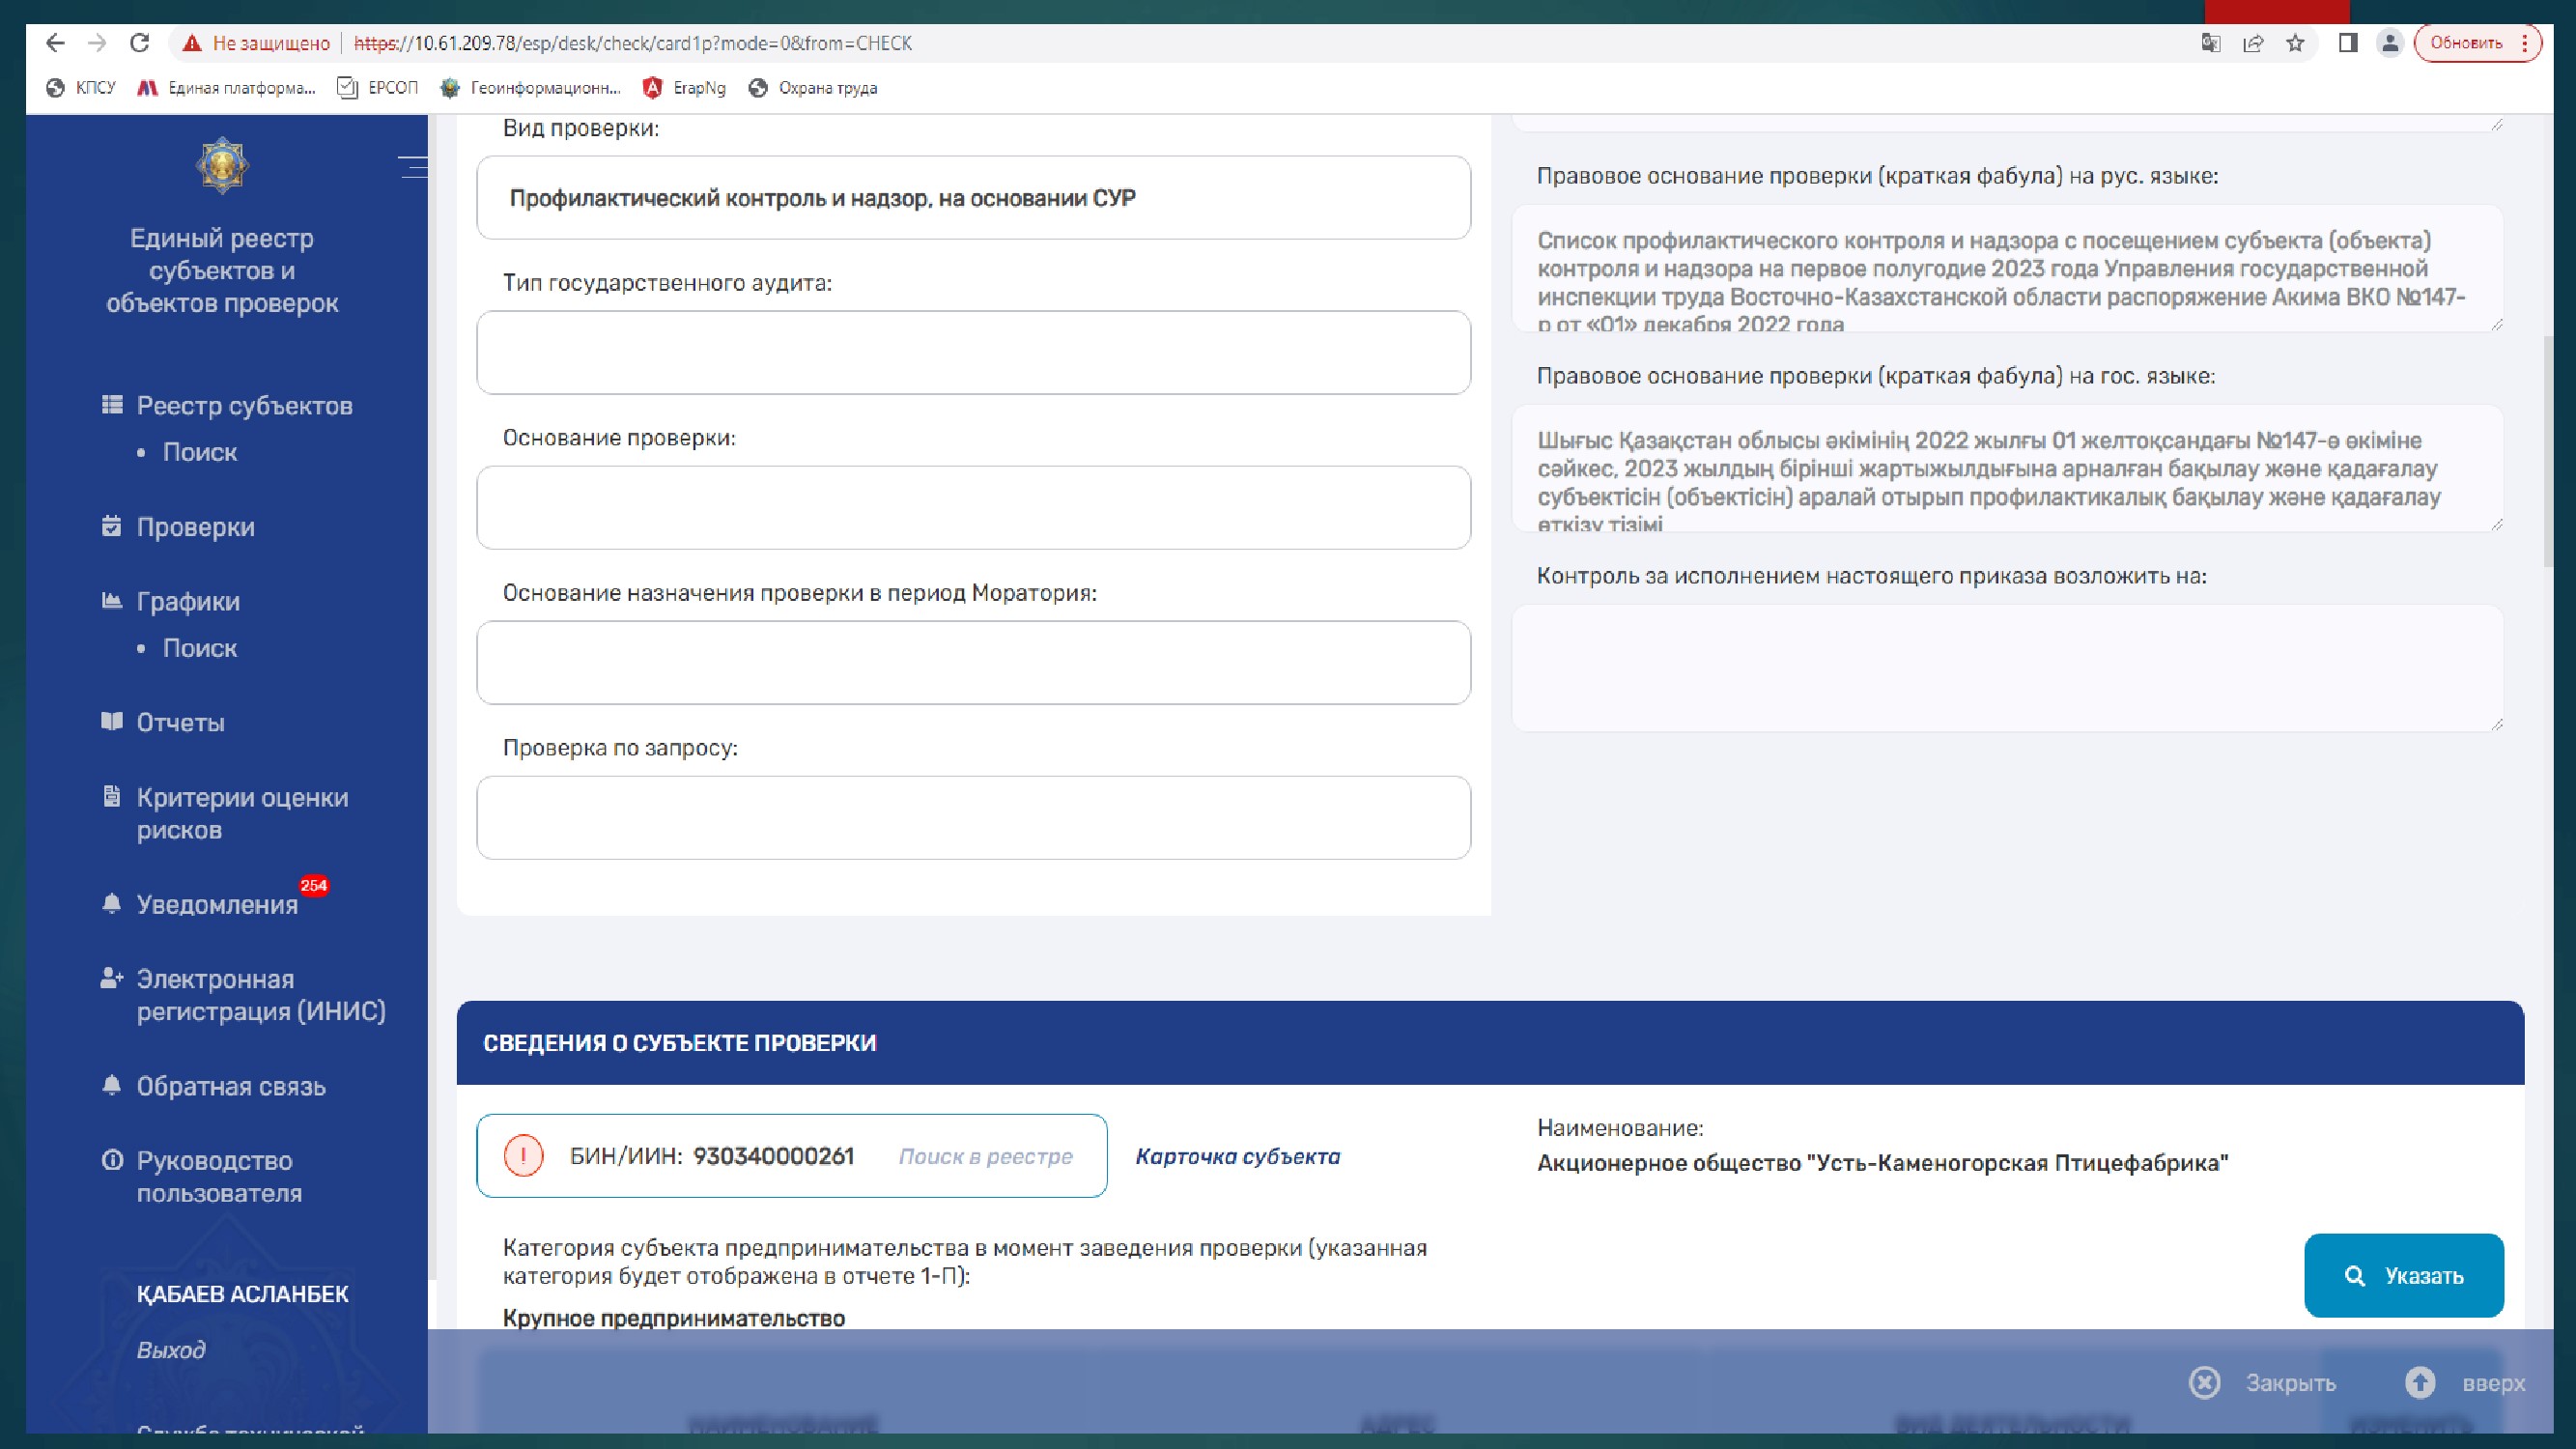Viewport: 2576px width, 1449px height.
Task: Open the Карточка субъекта link
Action: [x=1237, y=1157]
